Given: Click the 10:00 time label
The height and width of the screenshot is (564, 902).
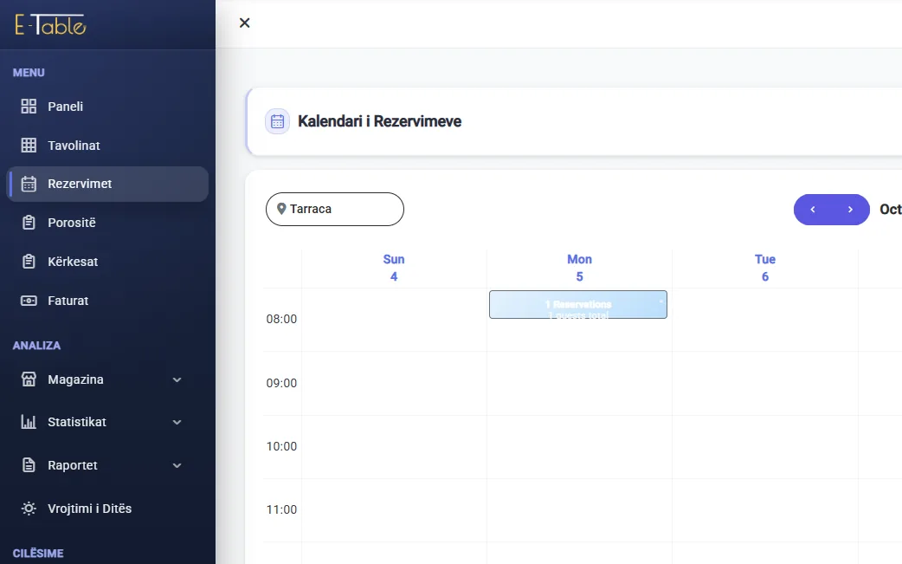Looking at the screenshot, I should (281, 446).
